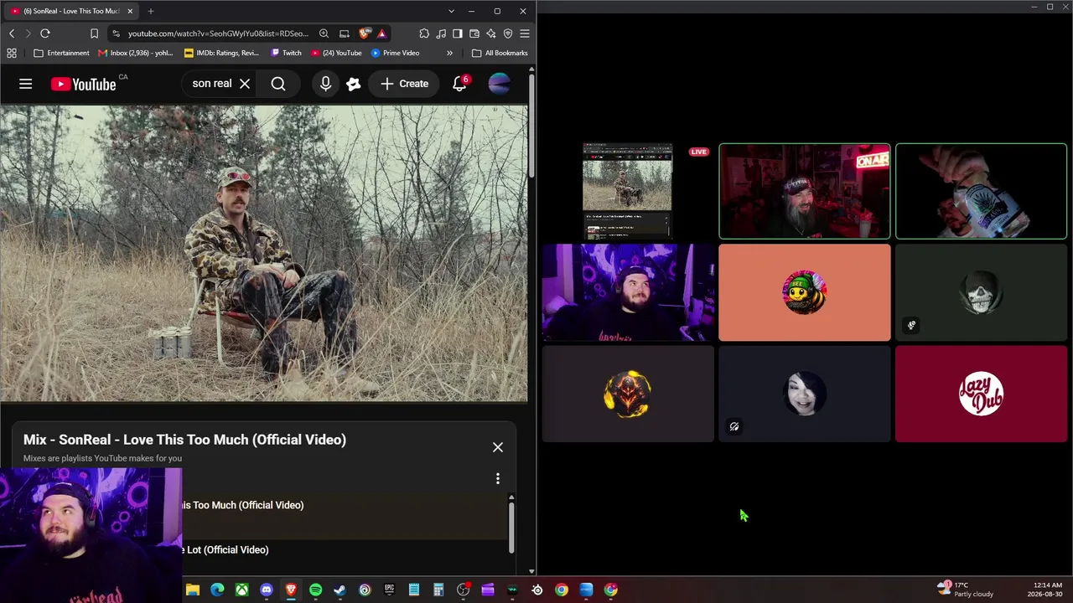Open the zoom magnifier in address bar

(x=324, y=33)
